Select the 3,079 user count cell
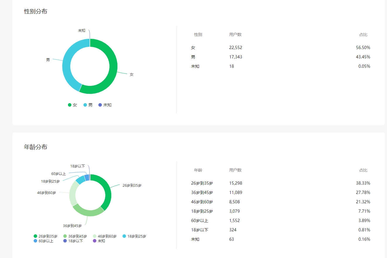The width and height of the screenshot is (387, 258). 234,211
